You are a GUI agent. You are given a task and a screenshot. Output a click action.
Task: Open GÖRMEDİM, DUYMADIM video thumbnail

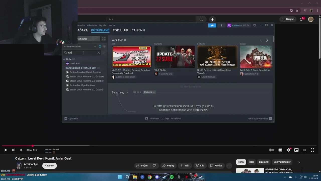click(250, 170)
